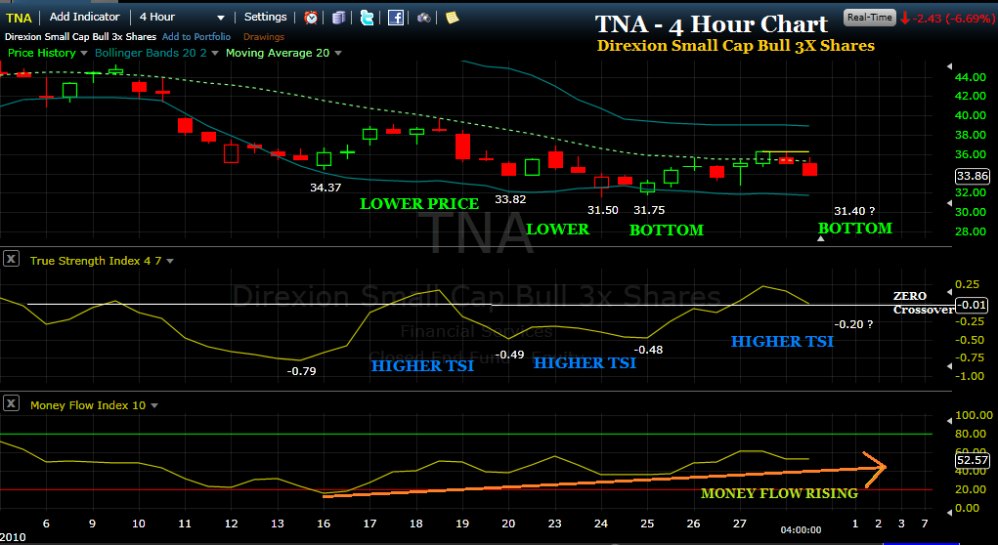Close the Money Flow Index panel
Screen dimensions: 998x545
click(11, 403)
